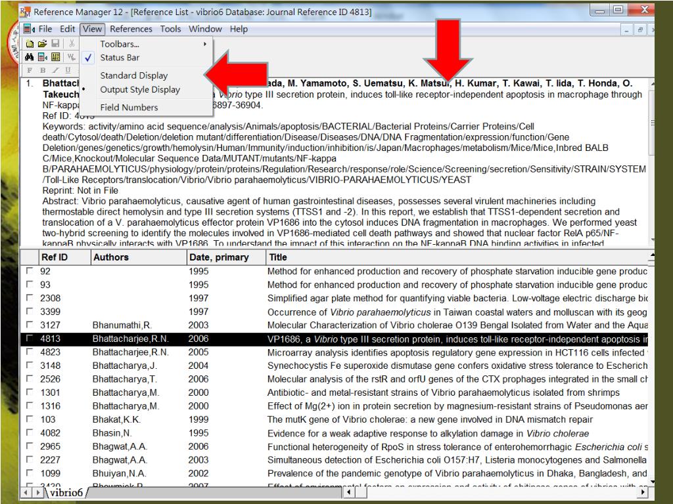Sort by the Ref ID column header
Screen dimensions: 673x504
(x=64, y=257)
